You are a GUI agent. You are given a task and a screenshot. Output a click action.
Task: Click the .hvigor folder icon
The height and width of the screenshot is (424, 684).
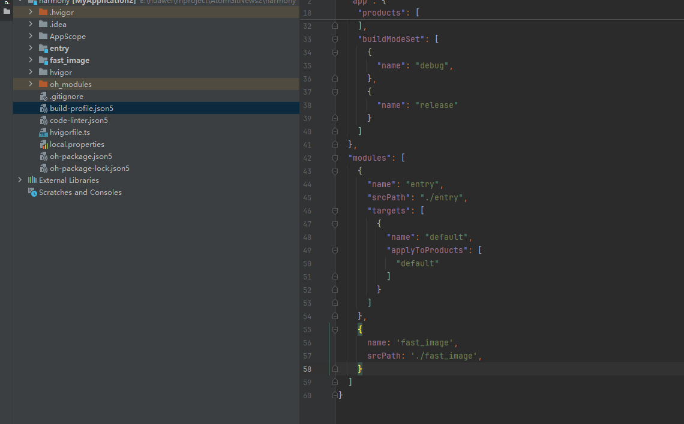pyautogui.click(x=43, y=12)
